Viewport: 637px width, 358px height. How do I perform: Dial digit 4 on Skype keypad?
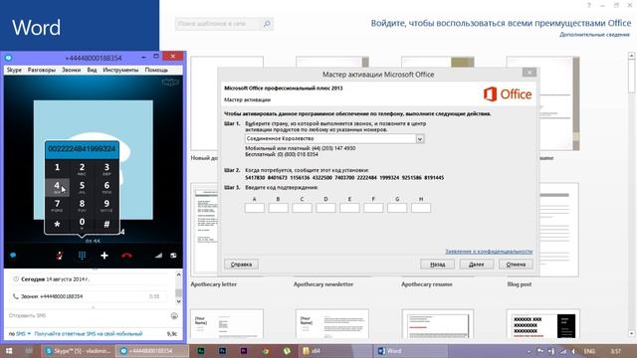pyautogui.click(x=58, y=187)
